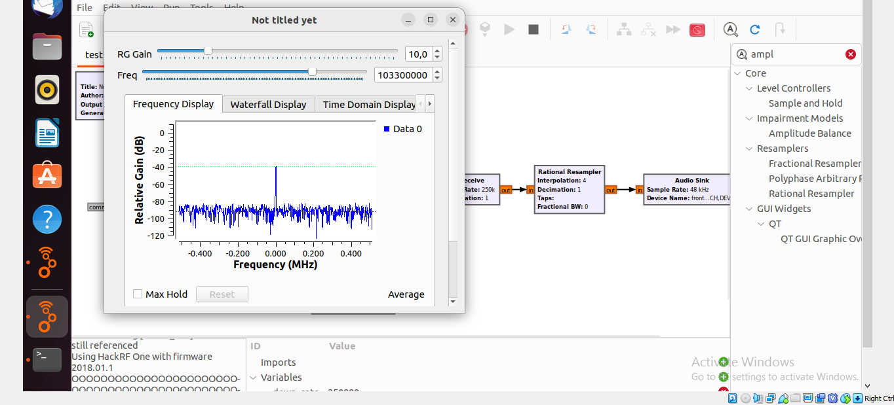Run the flow graph with the play icon
Viewport: 894px width, 405px height.
point(510,29)
